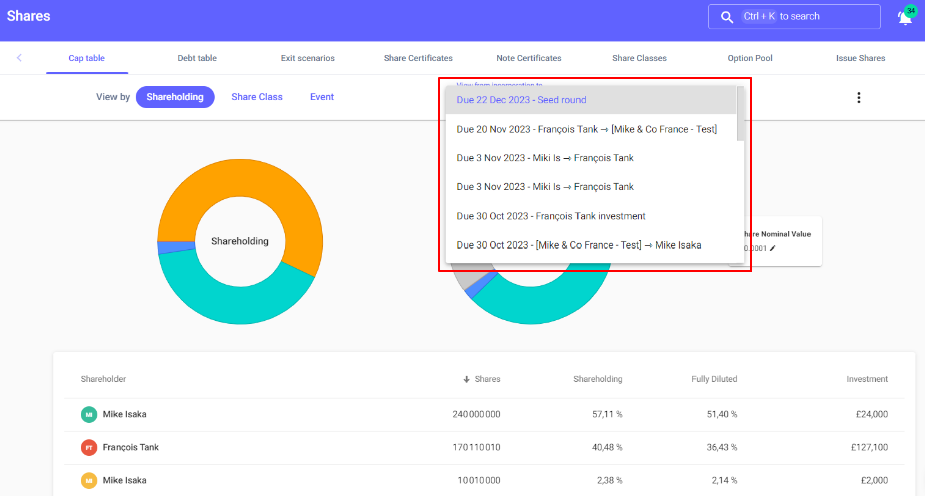
Task: Click the orange segment of Shareholding chart
Action: click(241, 178)
